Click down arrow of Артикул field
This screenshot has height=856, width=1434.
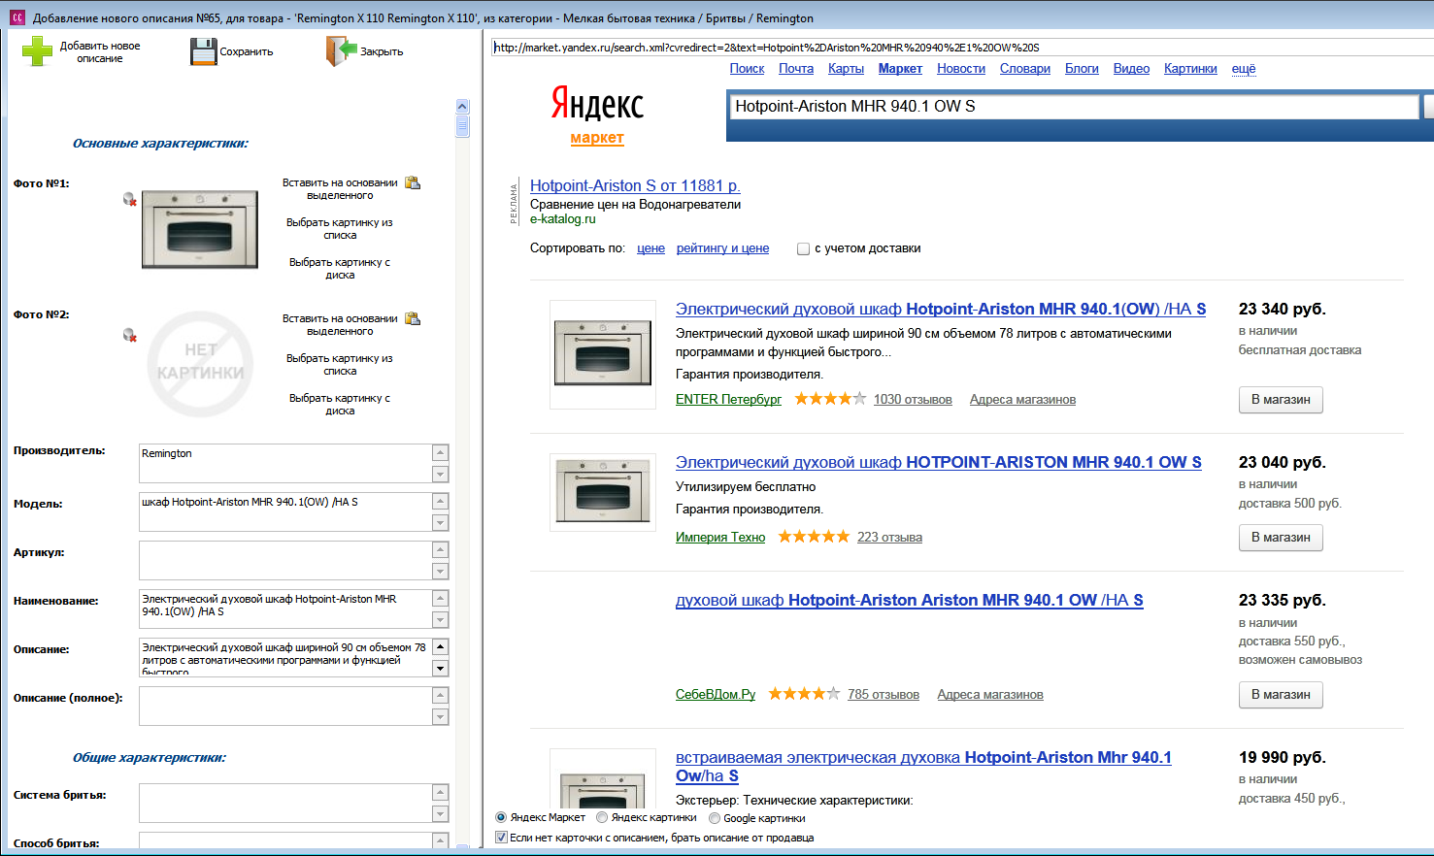440,571
